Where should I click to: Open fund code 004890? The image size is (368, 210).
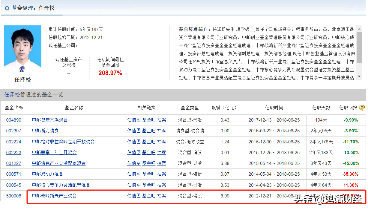[14, 120]
